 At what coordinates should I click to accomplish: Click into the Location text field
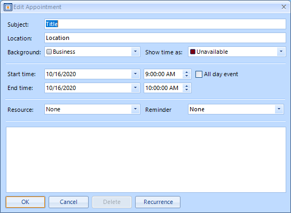pos(165,38)
